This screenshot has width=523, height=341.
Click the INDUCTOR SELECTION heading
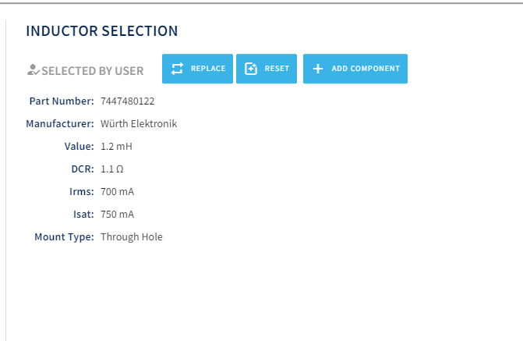point(102,31)
